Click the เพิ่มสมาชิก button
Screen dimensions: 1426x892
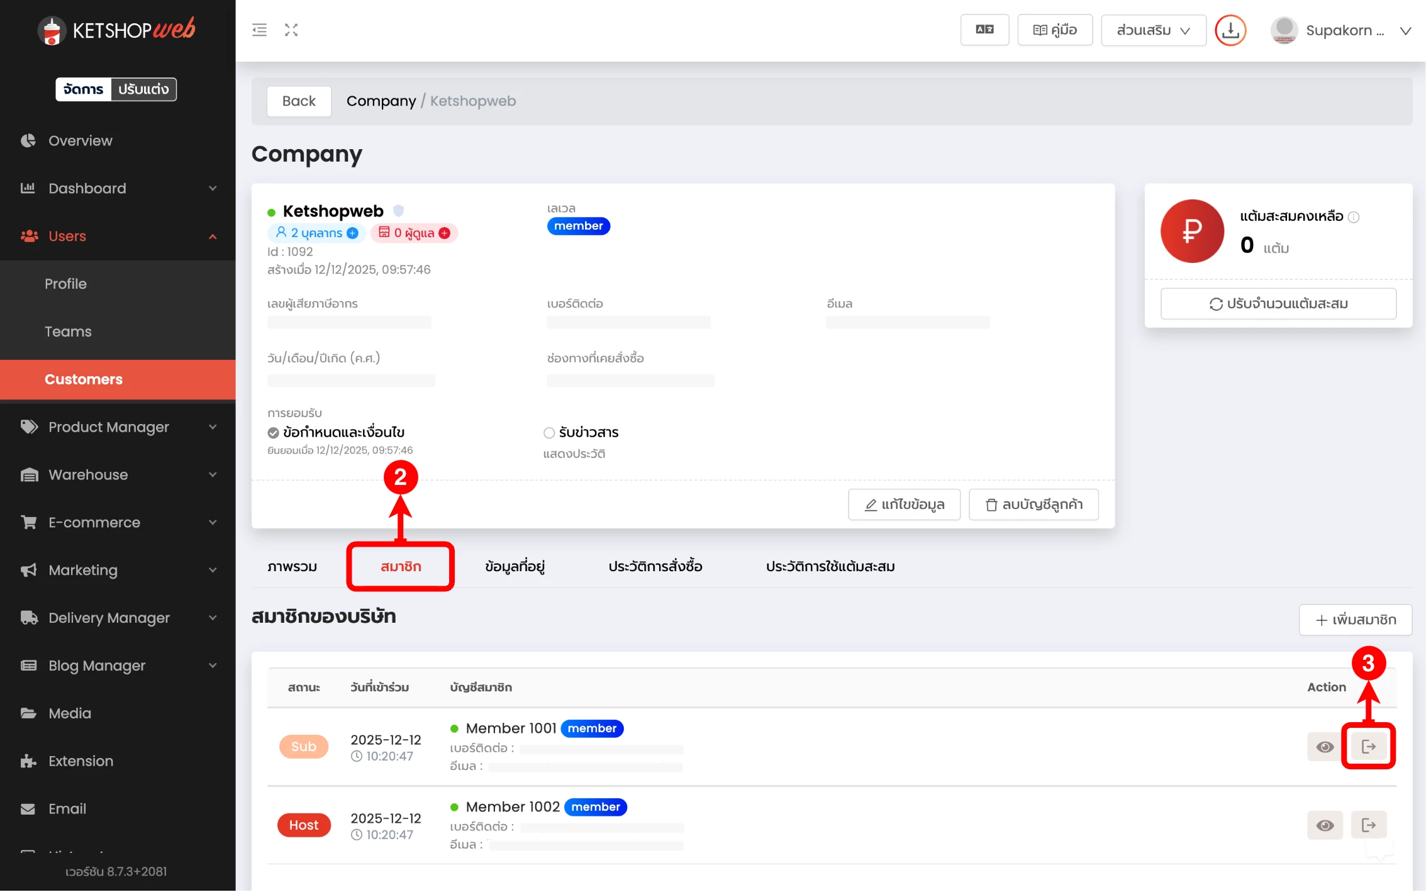point(1356,620)
